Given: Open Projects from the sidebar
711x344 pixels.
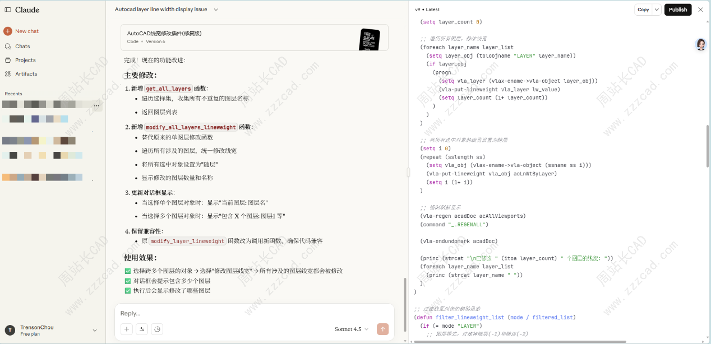Looking at the screenshot, I should coord(25,60).
